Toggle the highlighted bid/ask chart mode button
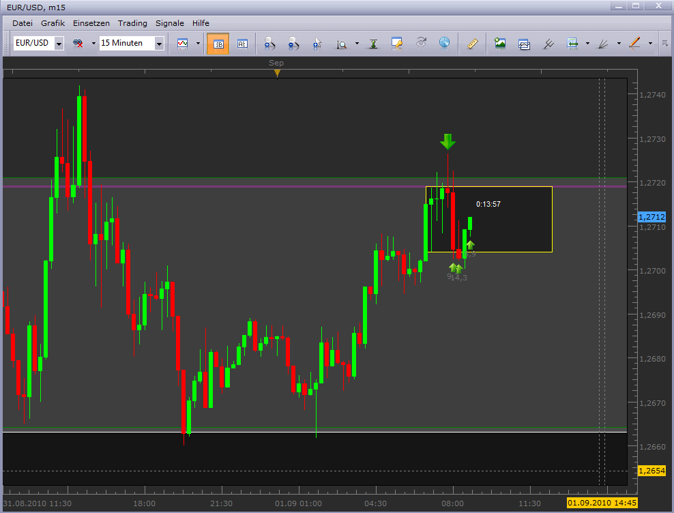This screenshot has height=513, width=674. coord(218,44)
